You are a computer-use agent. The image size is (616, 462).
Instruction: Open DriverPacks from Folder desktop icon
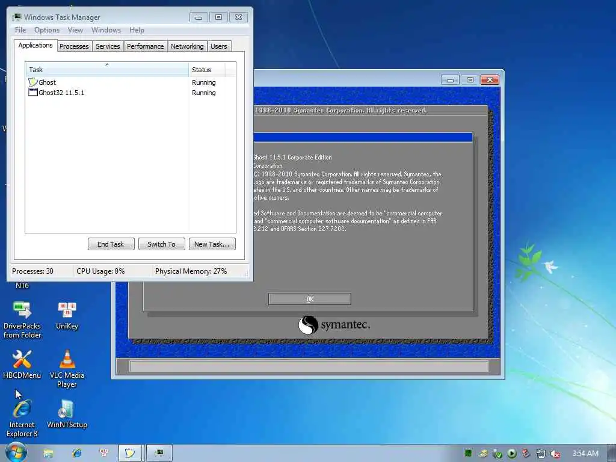coord(22,320)
